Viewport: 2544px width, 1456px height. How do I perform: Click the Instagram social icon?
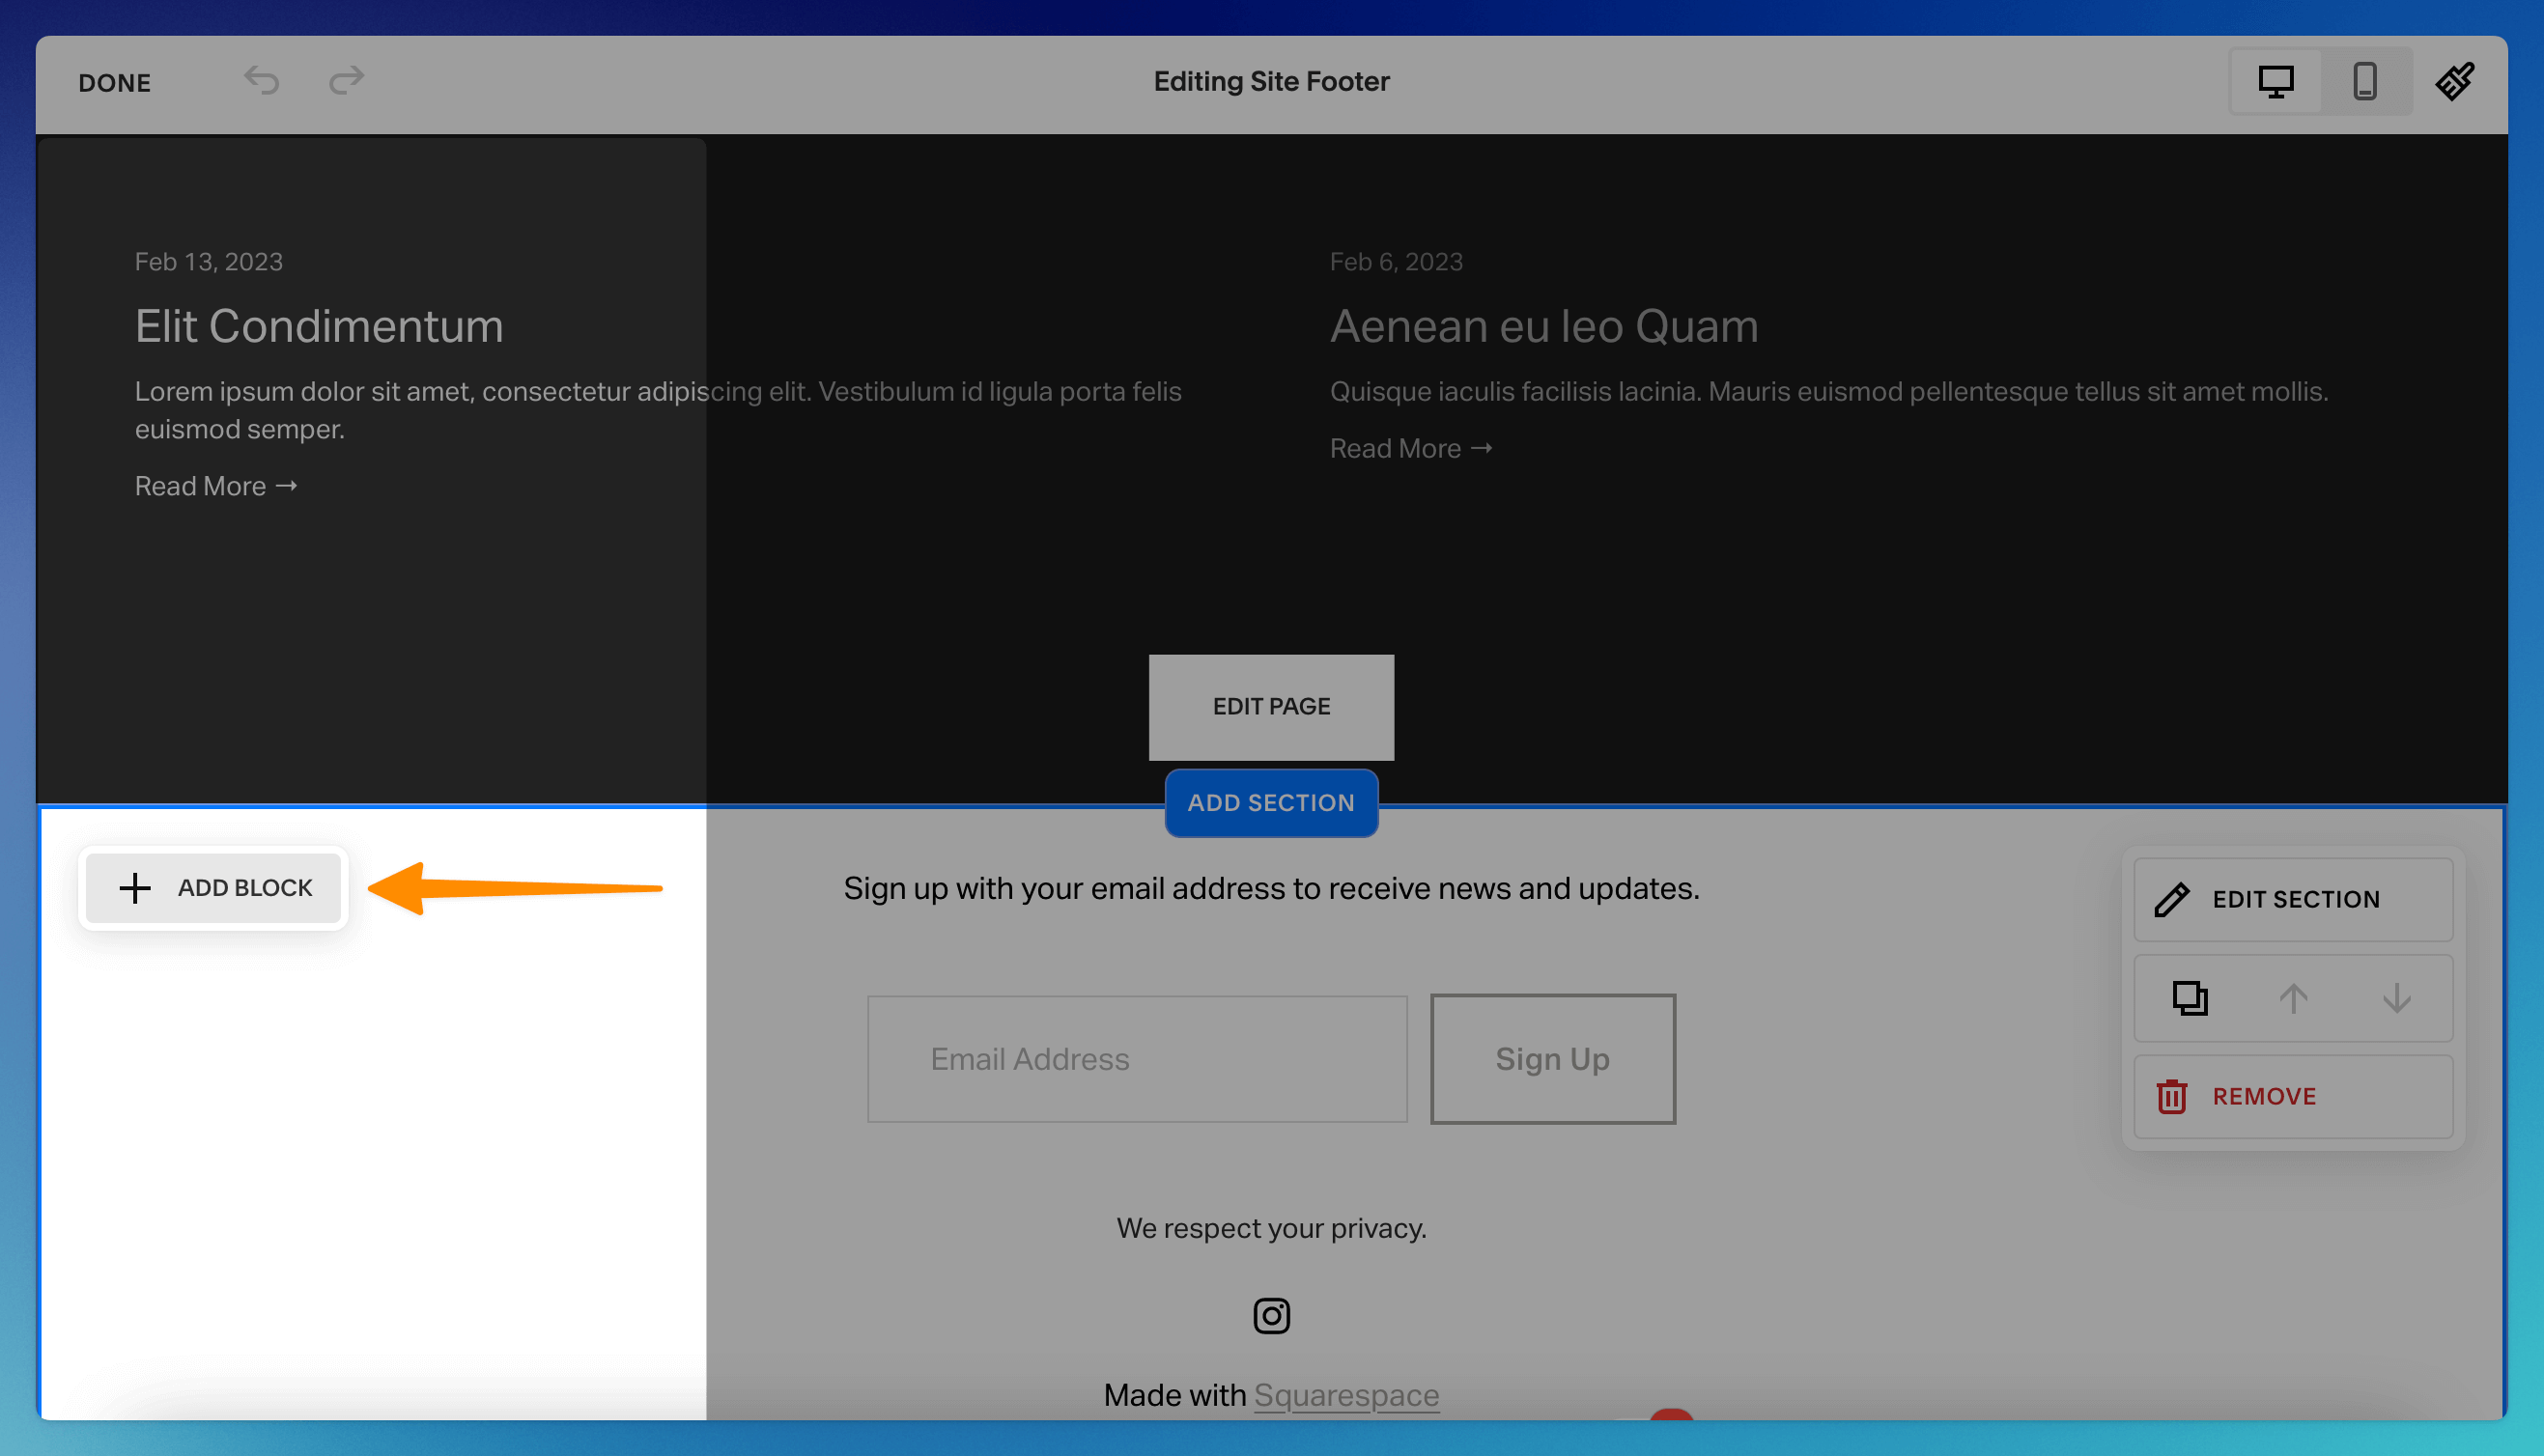point(1271,1315)
